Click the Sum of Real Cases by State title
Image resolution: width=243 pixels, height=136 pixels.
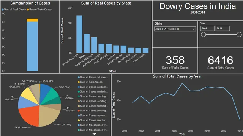(x=106, y=3)
